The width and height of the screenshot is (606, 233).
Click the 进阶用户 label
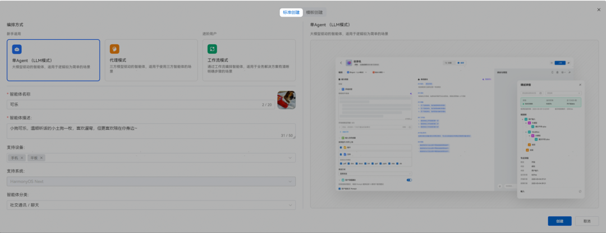coord(209,34)
